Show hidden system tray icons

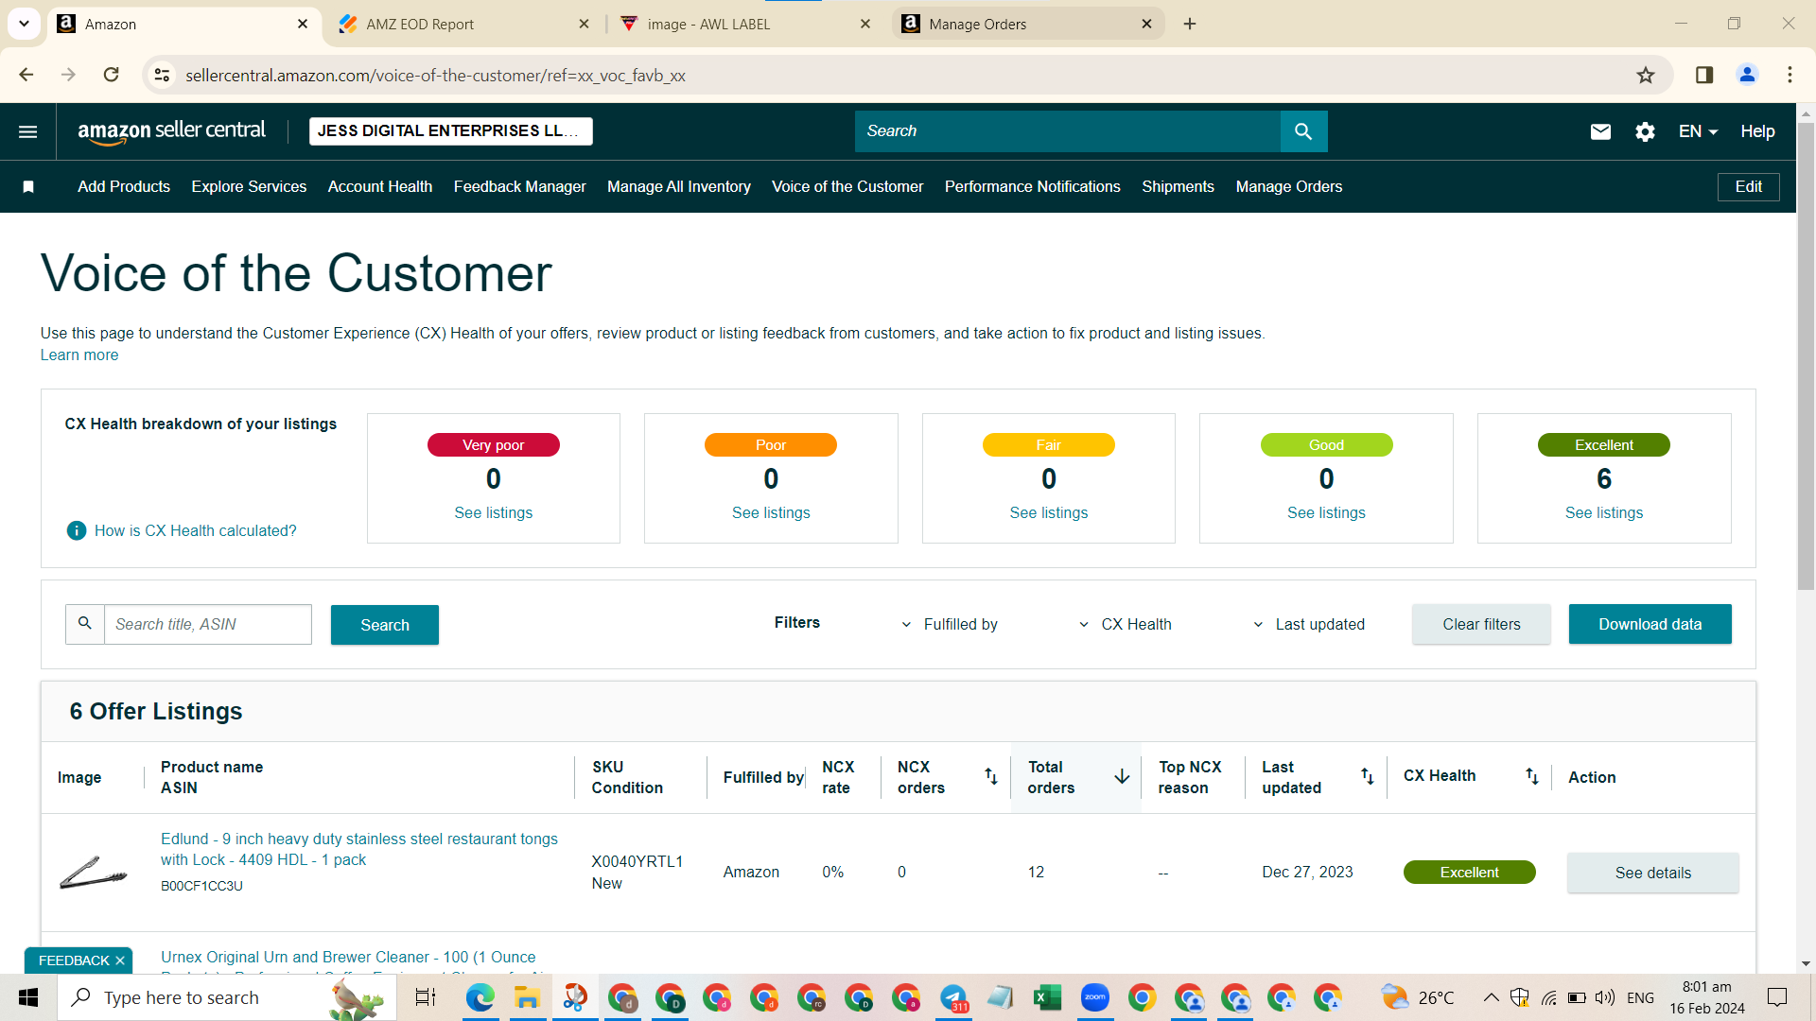pos(1491,997)
